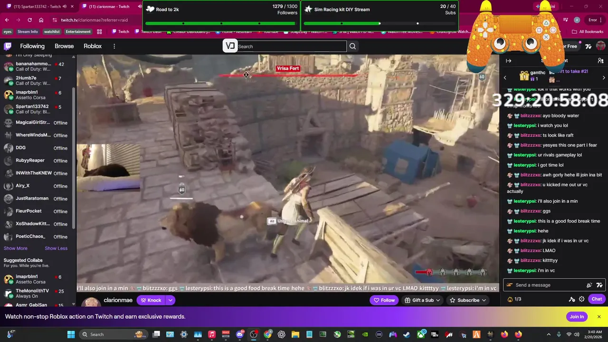Click the Twitch search input field
This screenshot has height=342, width=608.
tap(292, 46)
